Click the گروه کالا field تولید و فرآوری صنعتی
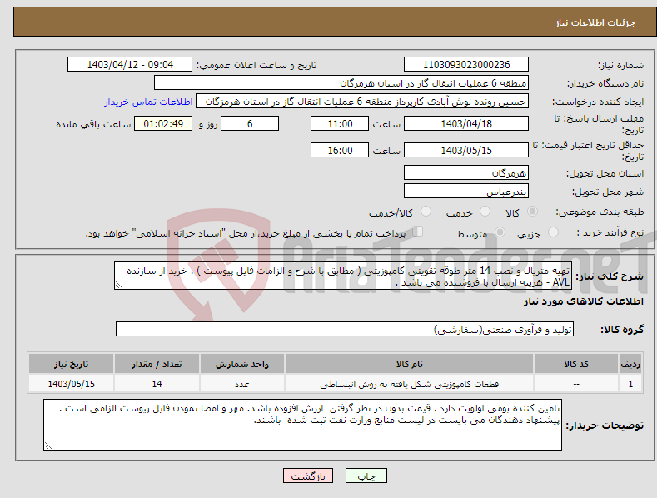657x498 pixels. [x=345, y=330]
